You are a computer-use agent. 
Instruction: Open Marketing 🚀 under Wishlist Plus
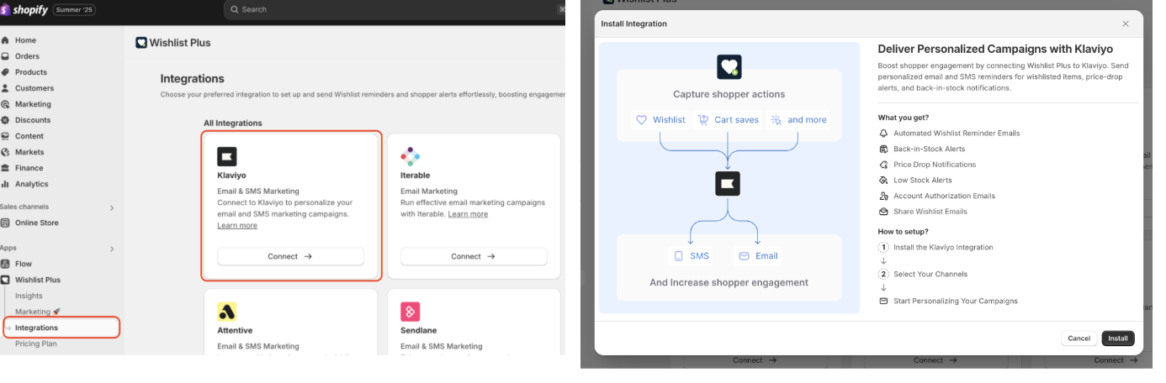38,312
